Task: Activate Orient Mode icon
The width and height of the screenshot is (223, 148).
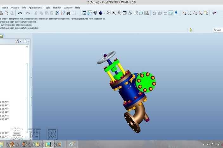Action: tap(95, 13)
